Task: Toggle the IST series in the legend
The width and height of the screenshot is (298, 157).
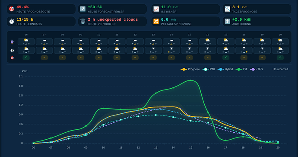Action: click(241, 69)
